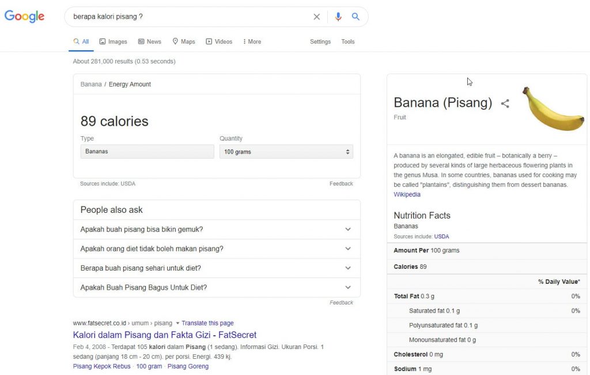Open the 100 gram sitelink
The image size is (590, 375).
[149, 366]
